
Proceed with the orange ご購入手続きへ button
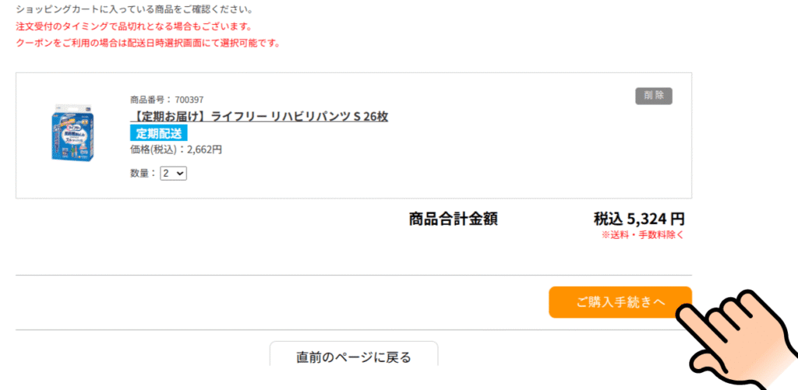[x=620, y=303]
